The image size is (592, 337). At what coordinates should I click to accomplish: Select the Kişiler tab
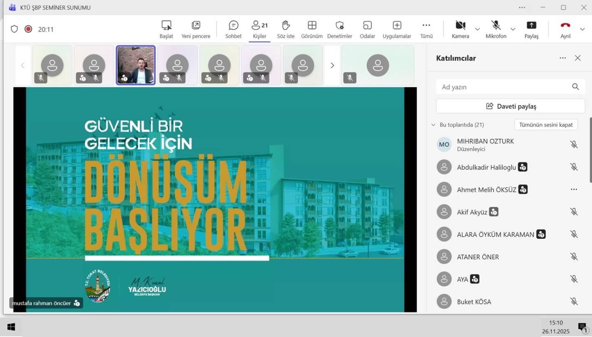(x=259, y=29)
